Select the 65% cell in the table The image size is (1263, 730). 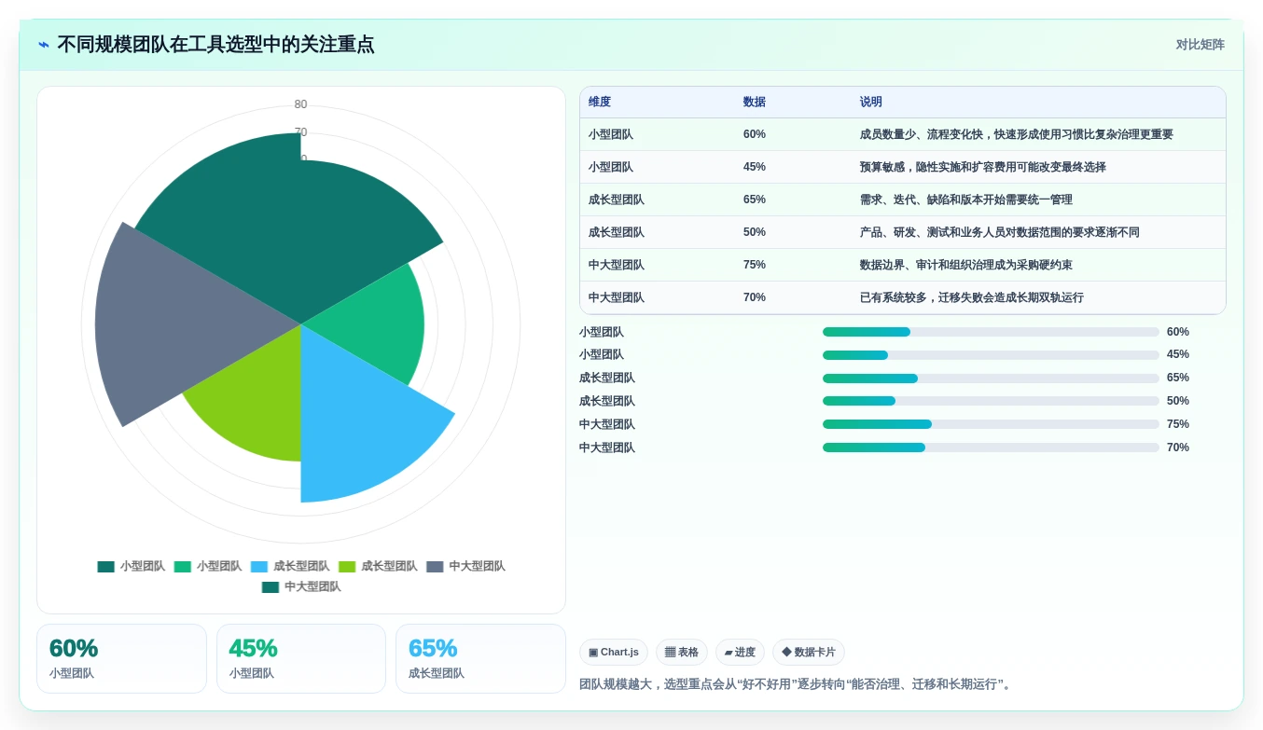pyautogui.click(x=755, y=200)
